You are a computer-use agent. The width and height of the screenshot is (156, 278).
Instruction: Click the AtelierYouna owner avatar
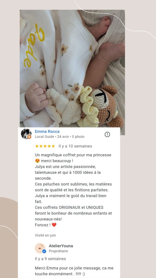[x=40, y=248]
